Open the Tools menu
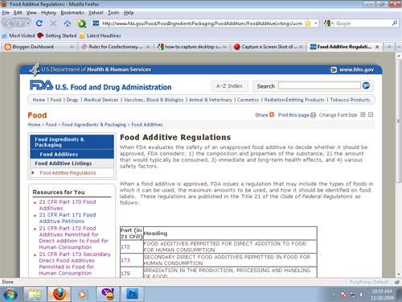Image resolution: width=402 pixels, height=302 pixels. (x=113, y=13)
